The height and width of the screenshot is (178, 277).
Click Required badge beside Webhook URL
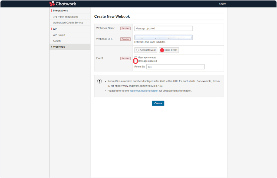[125, 39]
